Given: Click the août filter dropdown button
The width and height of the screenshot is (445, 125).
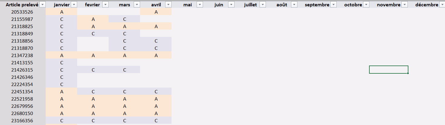Looking at the screenshot, I should point(294,5).
